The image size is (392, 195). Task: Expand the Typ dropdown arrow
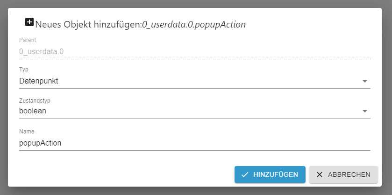(x=365, y=81)
